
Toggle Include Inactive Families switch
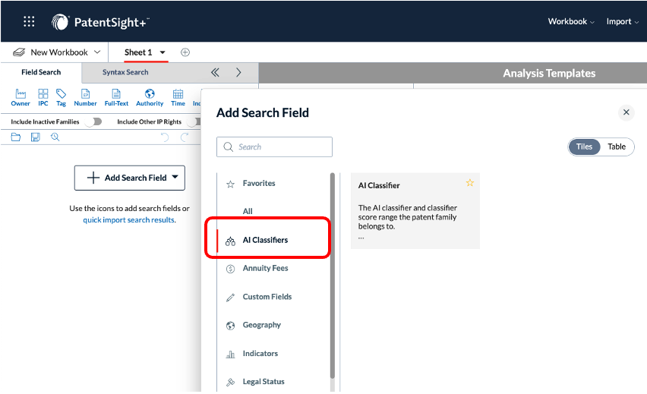93,121
